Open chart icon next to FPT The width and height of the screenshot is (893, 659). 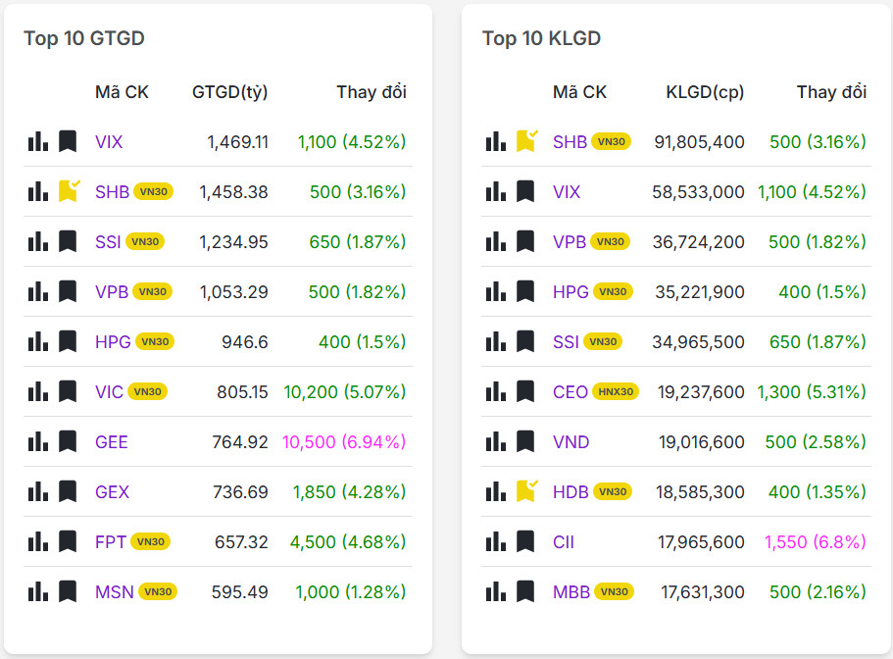(38, 542)
